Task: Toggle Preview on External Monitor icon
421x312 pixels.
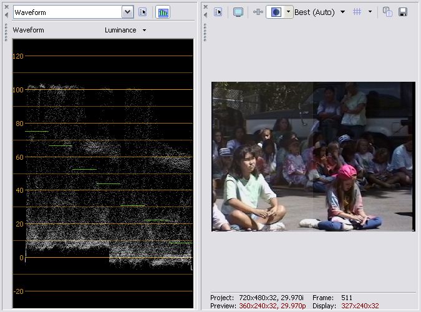Action: click(238, 12)
